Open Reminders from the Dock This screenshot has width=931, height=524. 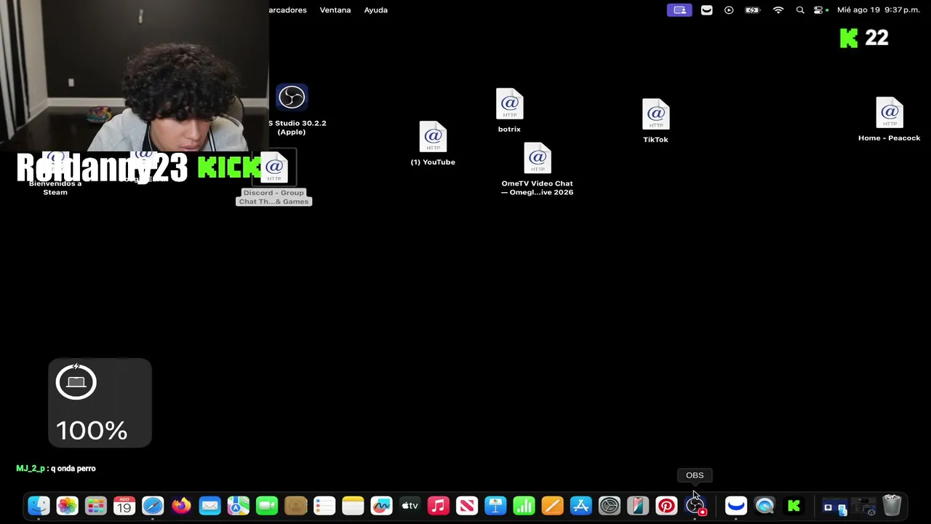tap(324, 505)
